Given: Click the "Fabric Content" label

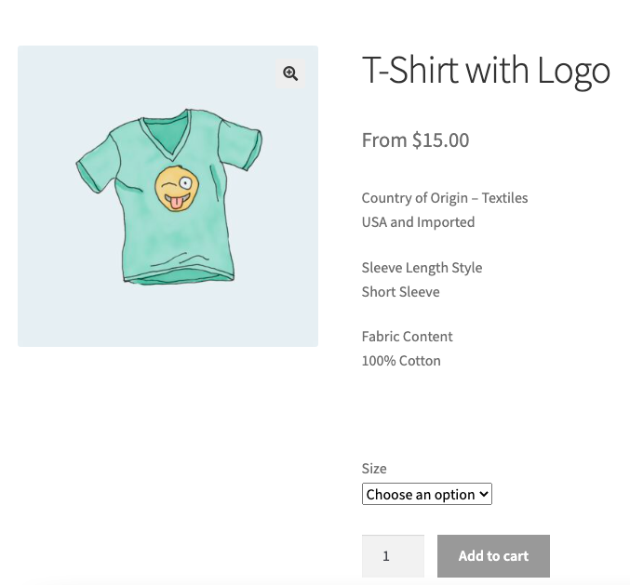Looking at the screenshot, I should [407, 337].
